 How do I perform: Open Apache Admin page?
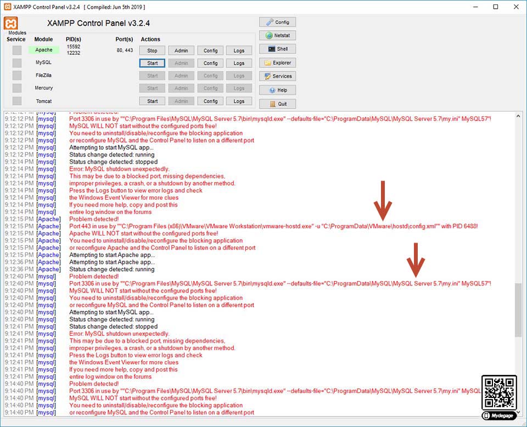181,50
